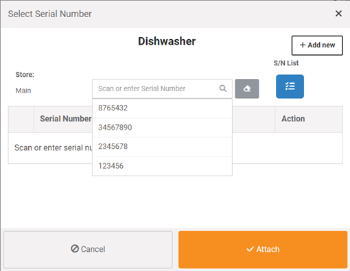Click the Action column header
This screenshot has width=350, height=271.
point(293,119)
